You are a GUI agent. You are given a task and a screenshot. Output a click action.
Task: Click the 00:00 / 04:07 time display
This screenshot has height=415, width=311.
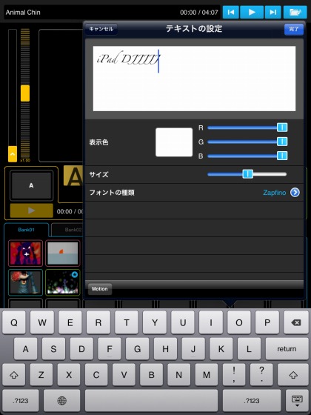pyautogui.click(x=199, y=12)
